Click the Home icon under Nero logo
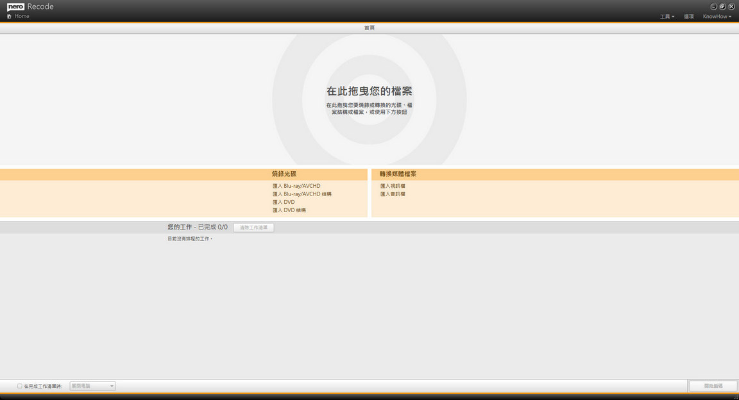The height and width of the screenshot is (400, 739). 9,16
